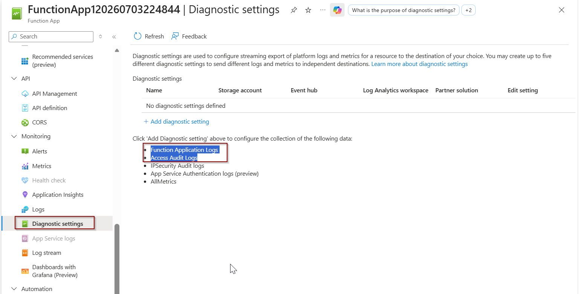580x294 pixels.
Task: Click the Log Analytics workspace column header
Action: [x=395, y=90]
